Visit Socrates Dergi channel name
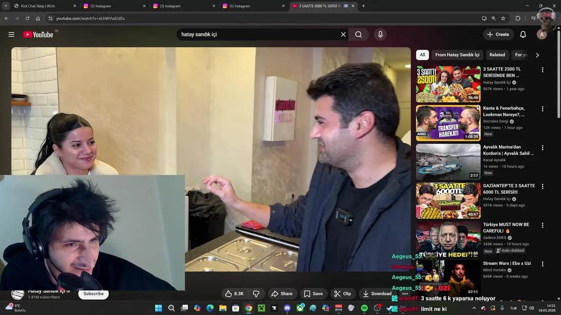The image size is (561, 315). point(496,121)
